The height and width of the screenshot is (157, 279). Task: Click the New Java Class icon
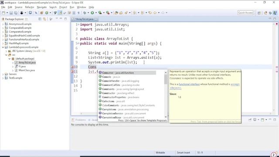47,13
